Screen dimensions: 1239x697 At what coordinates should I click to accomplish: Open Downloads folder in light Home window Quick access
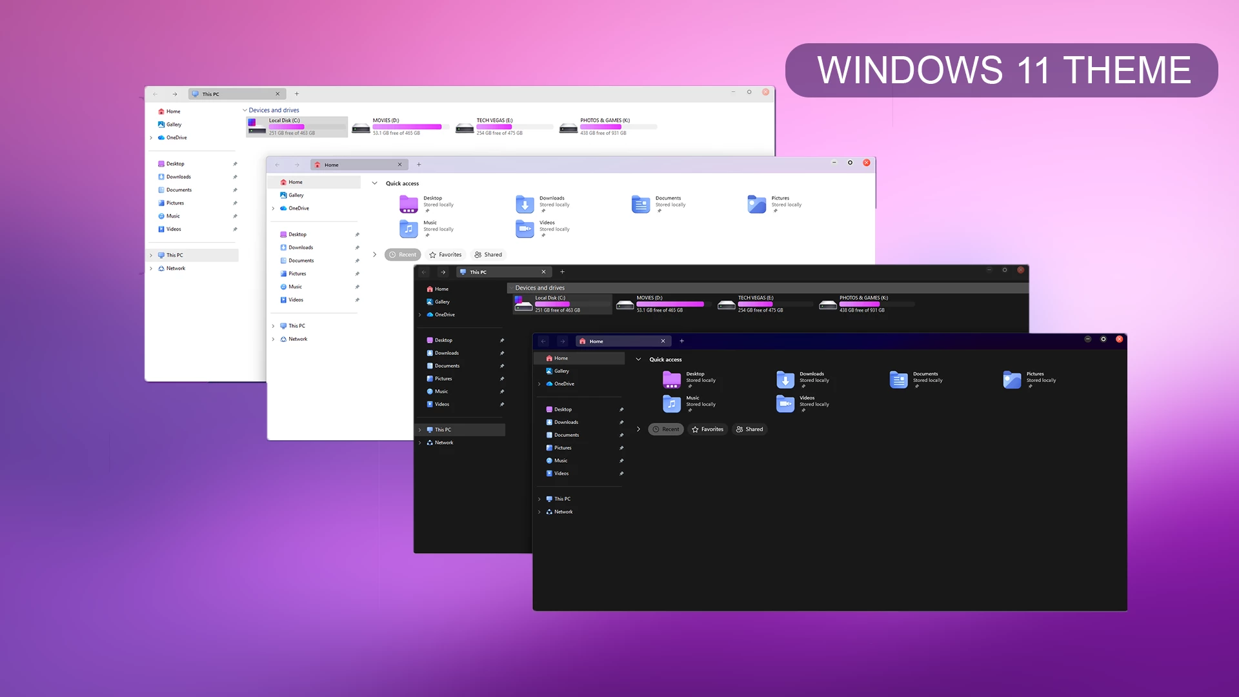click(543, 204)
